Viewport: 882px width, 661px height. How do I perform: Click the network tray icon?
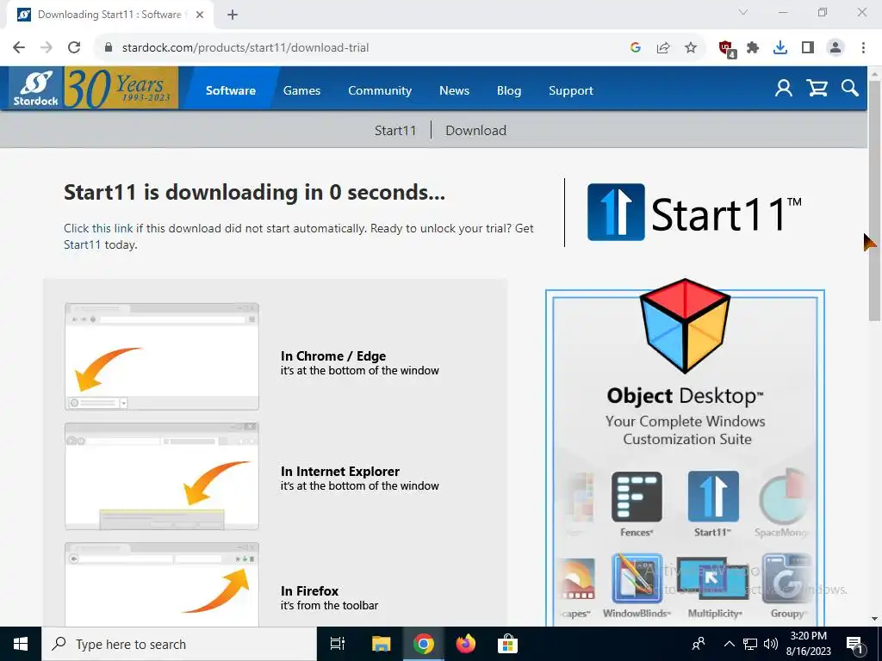pyautogui.click(x=750, y=644)
